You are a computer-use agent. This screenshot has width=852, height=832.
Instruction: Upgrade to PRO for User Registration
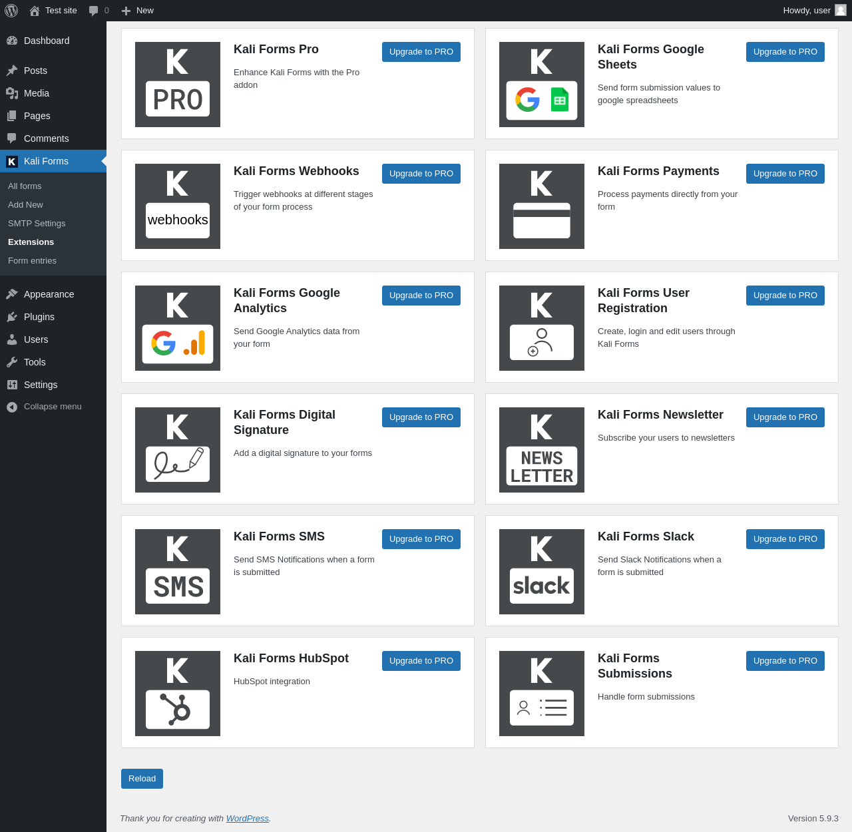tap(785, 296)
